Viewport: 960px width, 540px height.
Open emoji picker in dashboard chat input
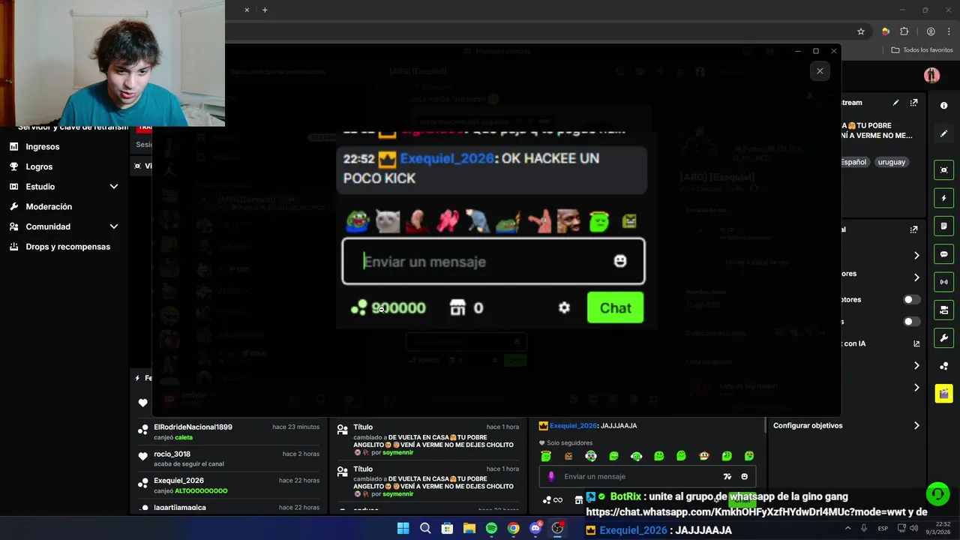[744, 476]
